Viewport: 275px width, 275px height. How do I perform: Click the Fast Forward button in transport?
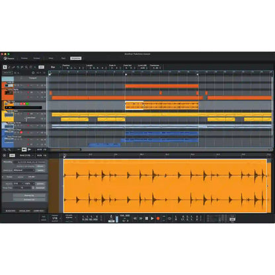coord(141,218)
